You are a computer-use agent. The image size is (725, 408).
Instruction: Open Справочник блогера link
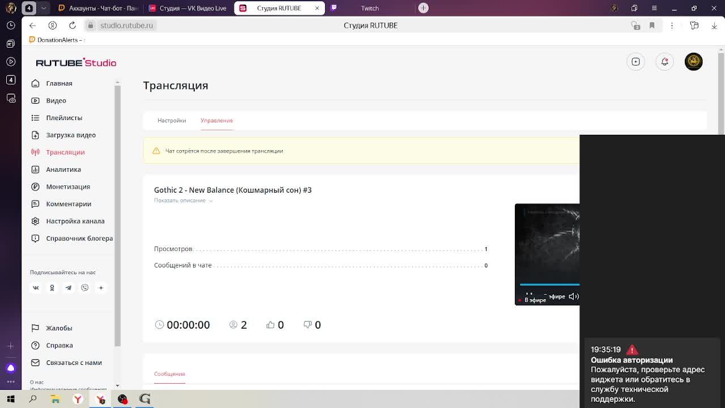pyautogui.click(x=79, y=239)
